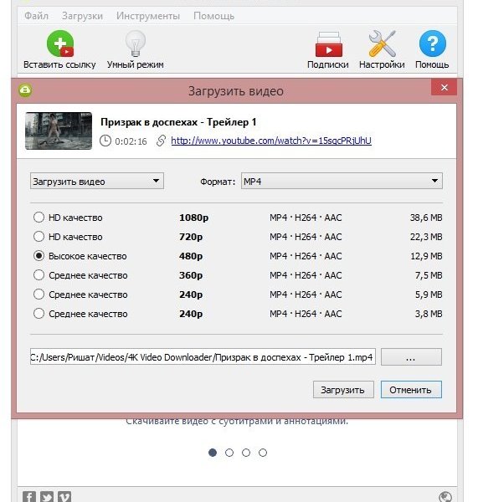This screenshot has height=502, width=478.
Task: Open the Подписки subscriptions icon
Action: [x=328, y=44]
